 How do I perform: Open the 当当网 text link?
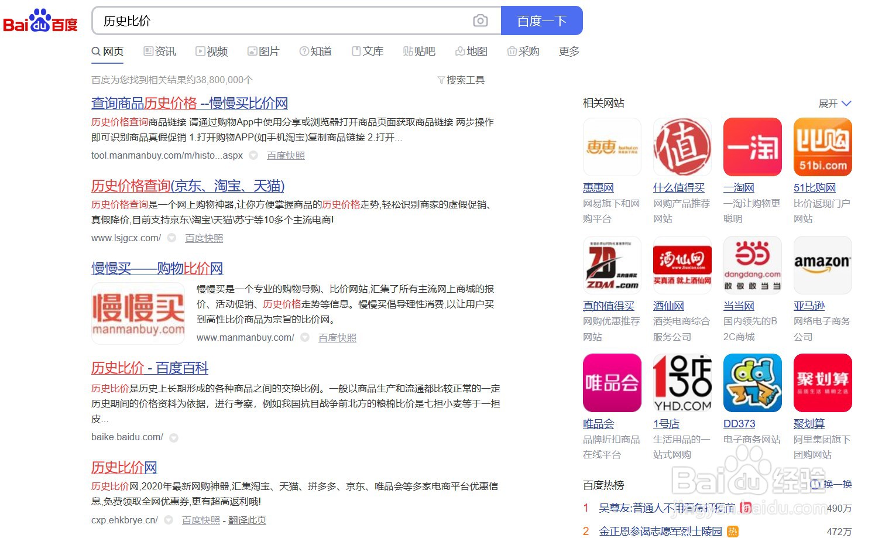click(739, 306)
